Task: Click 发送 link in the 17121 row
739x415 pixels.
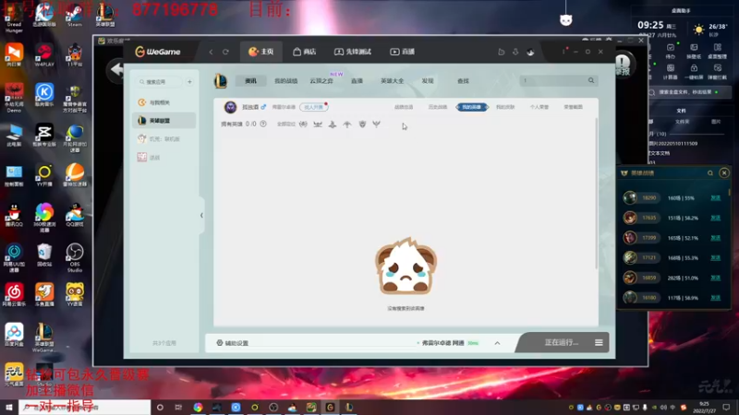Action: pyautogui.click(x=715, y=258)
